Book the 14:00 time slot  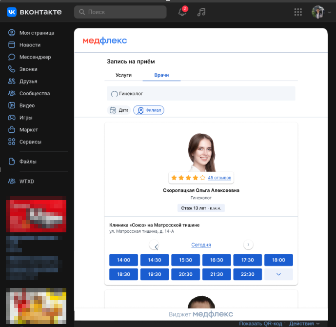pyautogui.click(x=124, y=260)
